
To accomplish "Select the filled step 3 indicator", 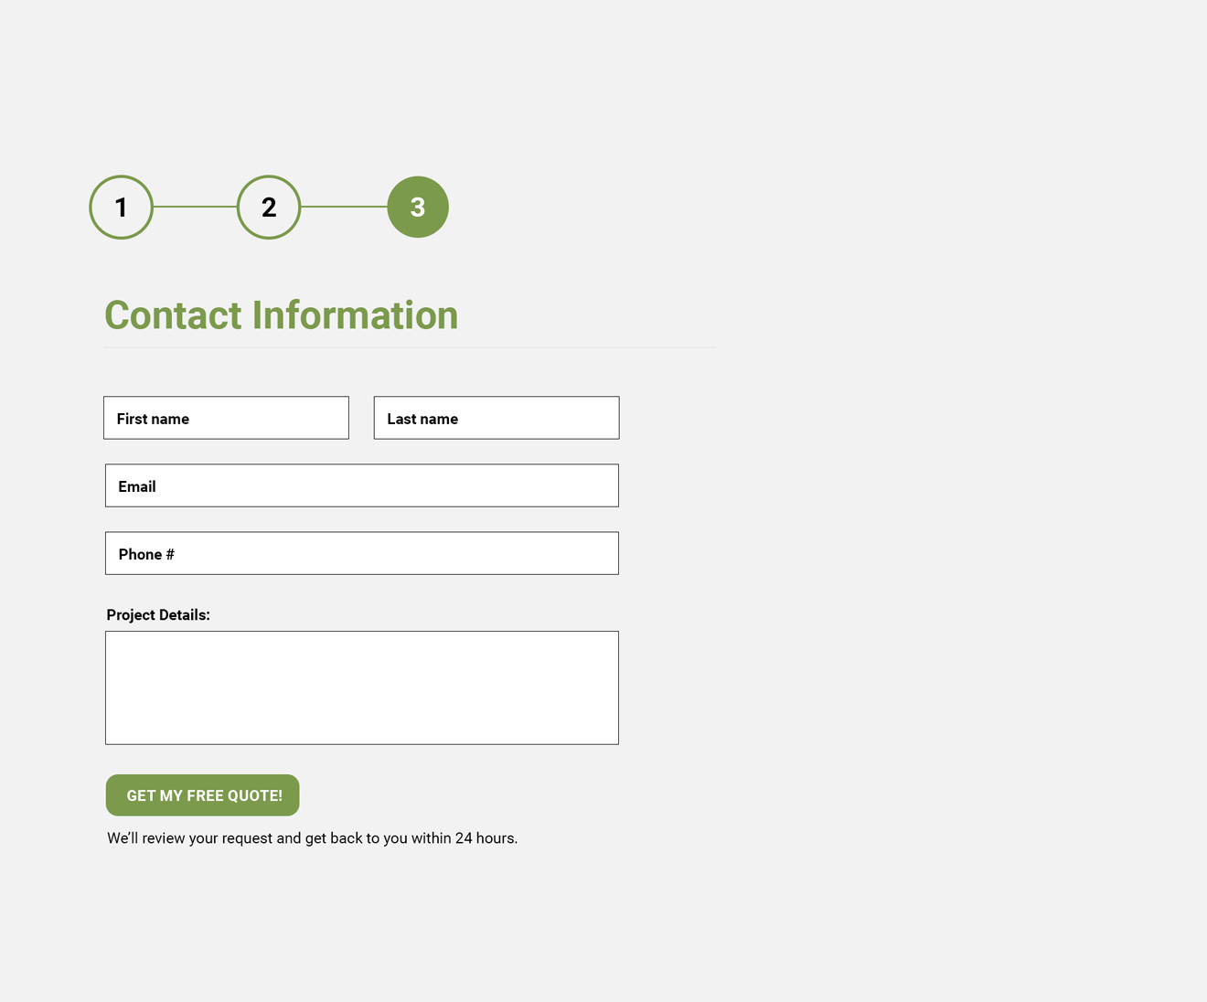I will pos(418,208).
